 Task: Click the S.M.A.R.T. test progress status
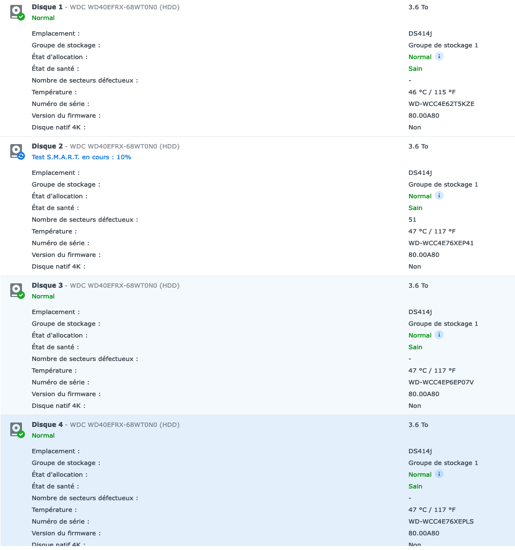click(82, 157)
